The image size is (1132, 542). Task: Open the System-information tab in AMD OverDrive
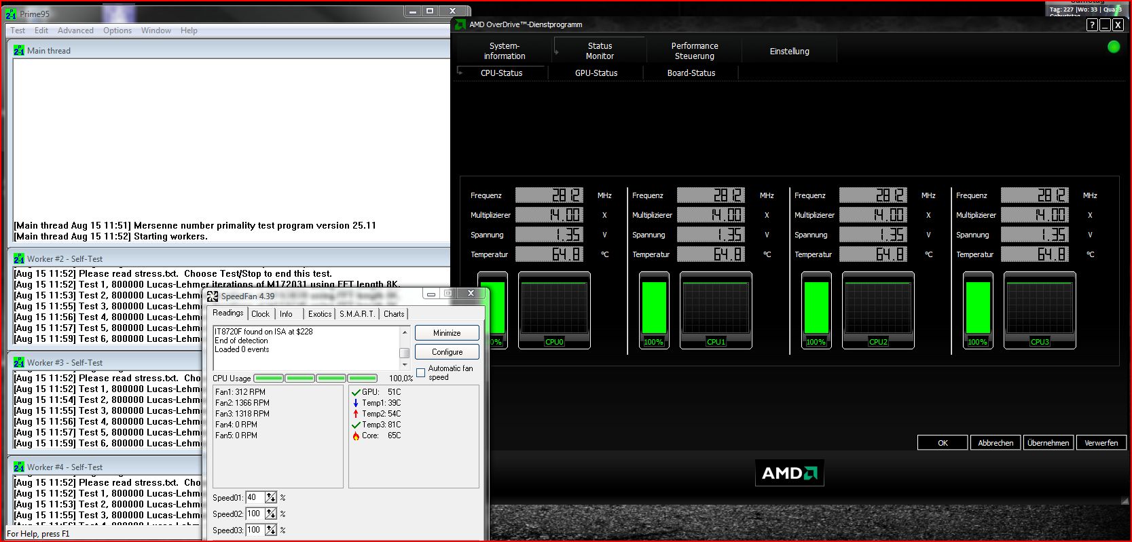pyautogui.click(x=505, y=51)
